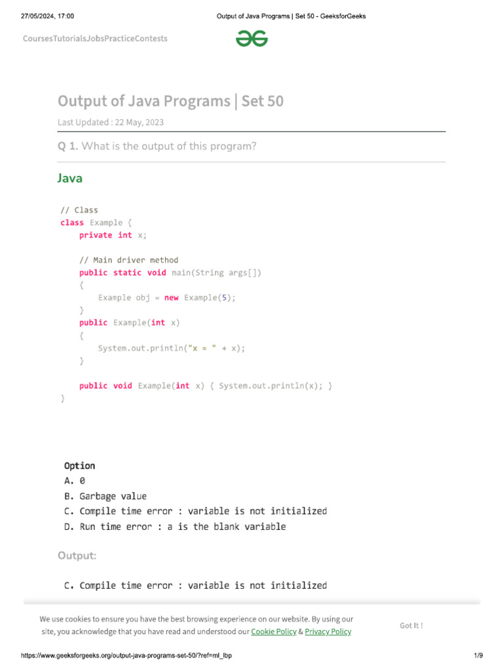Go to the Jobs navigation item
This screenshot has width=503, height=670.
tap(96, 39)
